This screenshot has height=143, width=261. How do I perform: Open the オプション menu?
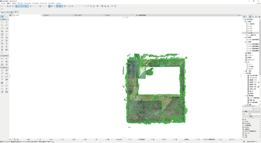point(36,3)
